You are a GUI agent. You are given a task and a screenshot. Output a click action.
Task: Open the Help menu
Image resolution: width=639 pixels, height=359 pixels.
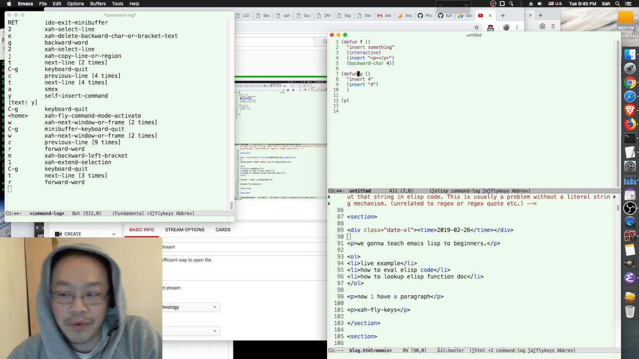[x=134, y=3]
